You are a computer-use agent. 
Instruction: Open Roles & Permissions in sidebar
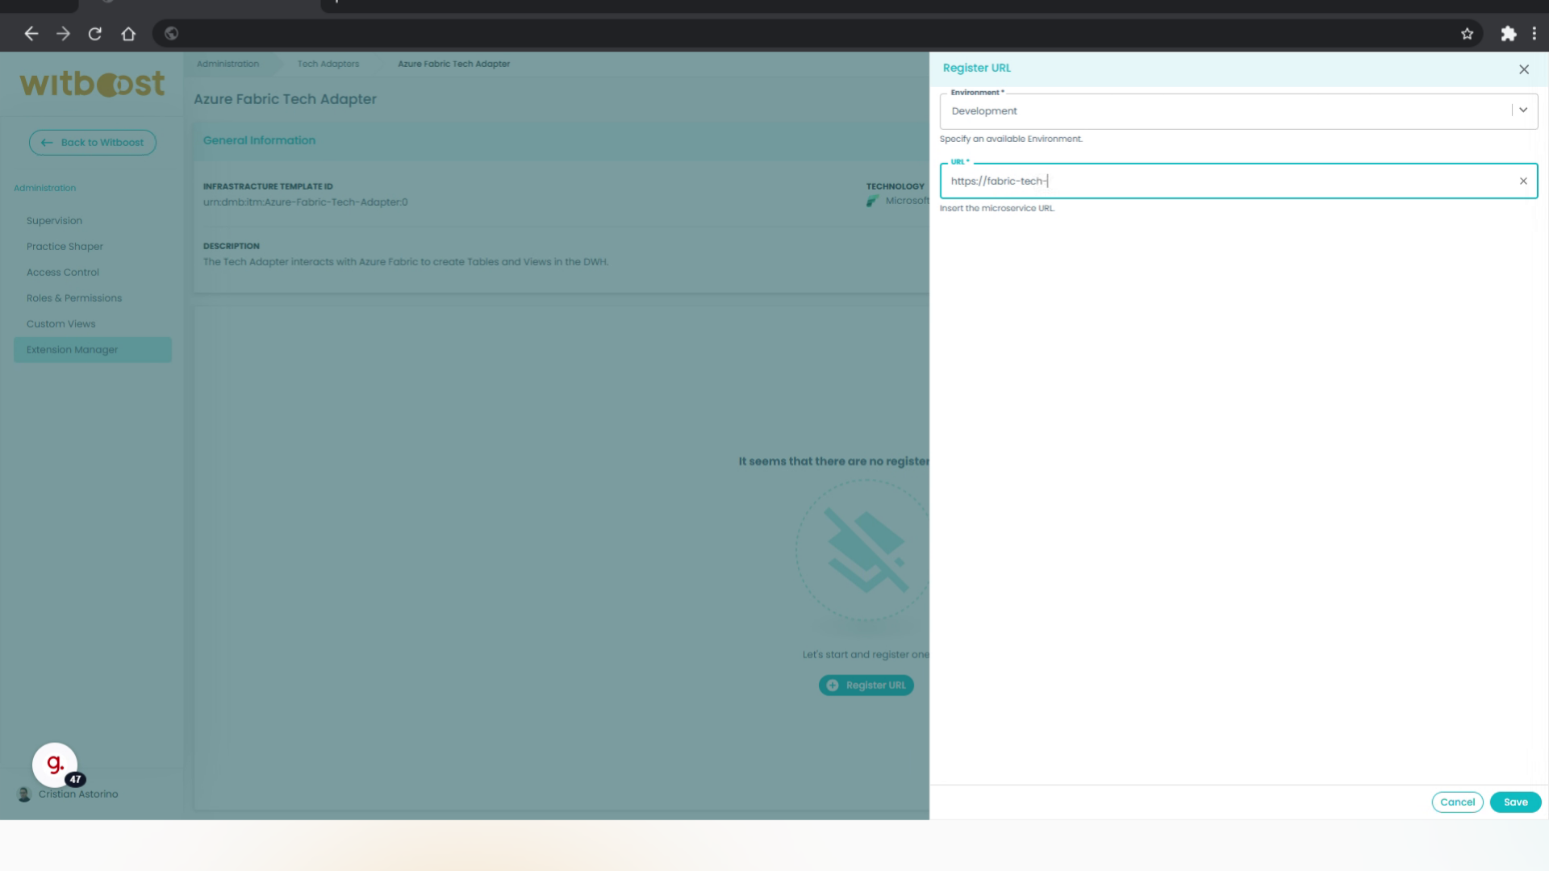click(x=74, y=298)
